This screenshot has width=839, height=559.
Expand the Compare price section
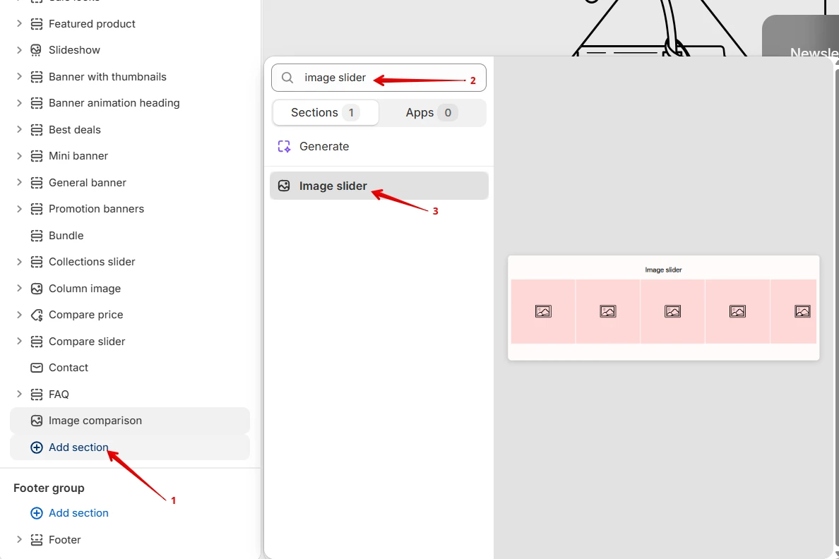pyautogui.click(x=19, y=315)
